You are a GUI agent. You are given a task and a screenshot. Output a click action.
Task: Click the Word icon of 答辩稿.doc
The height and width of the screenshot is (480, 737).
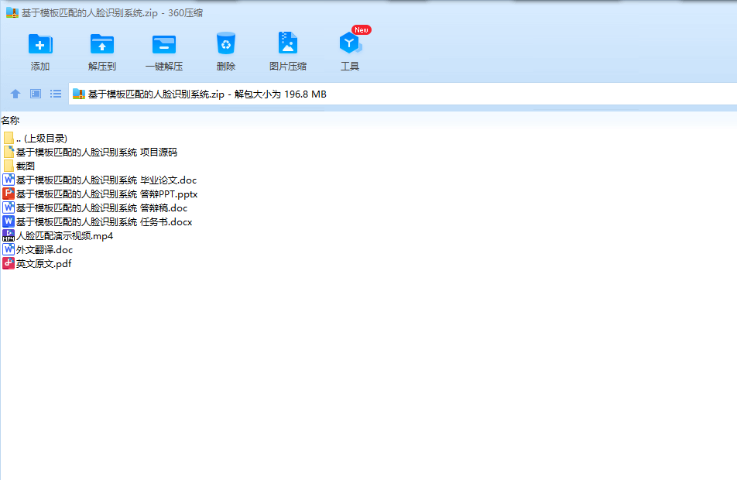click(9, 207)
